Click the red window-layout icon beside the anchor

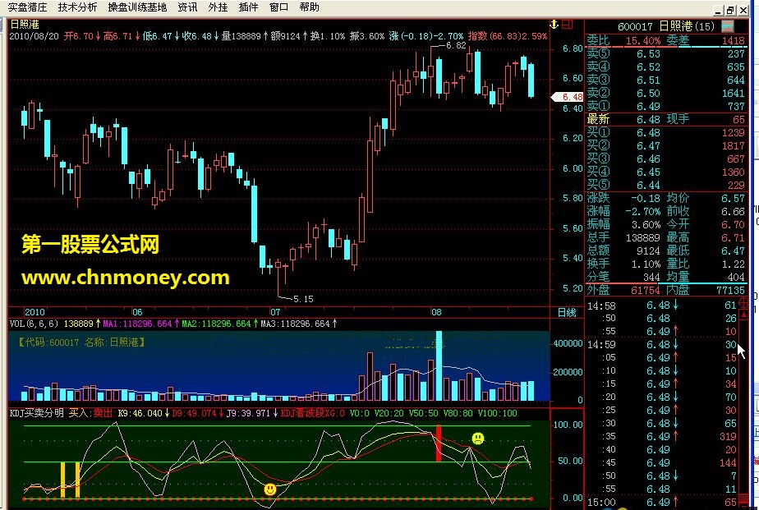pos(568,24)
